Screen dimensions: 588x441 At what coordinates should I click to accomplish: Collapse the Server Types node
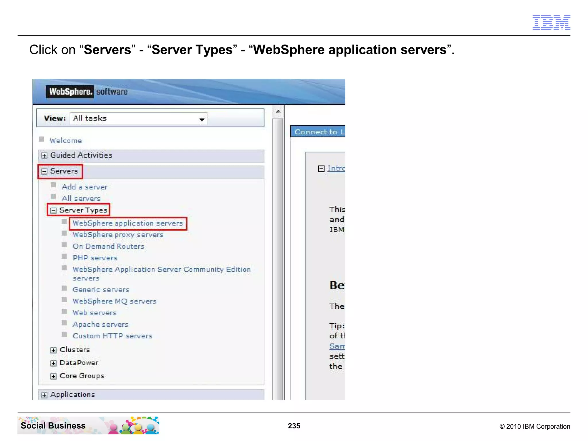point(53,210)
